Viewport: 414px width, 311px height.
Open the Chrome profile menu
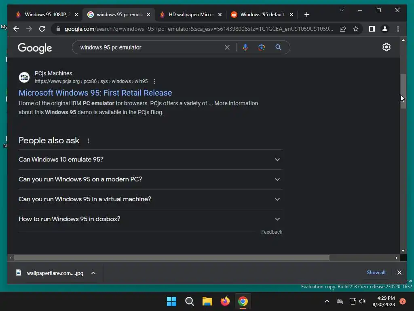[385, 29]
